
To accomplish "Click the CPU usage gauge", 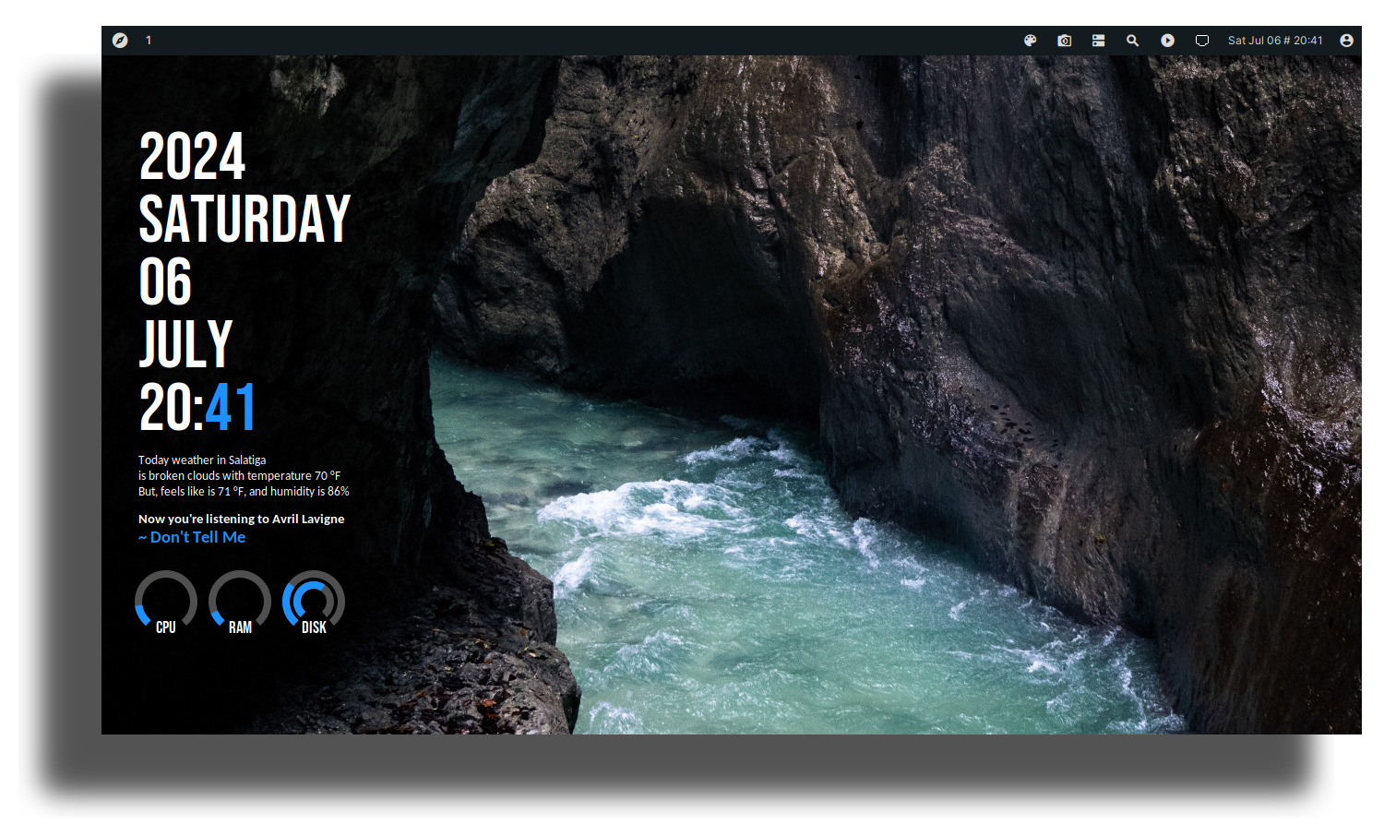I will click(x=166, y=603).
